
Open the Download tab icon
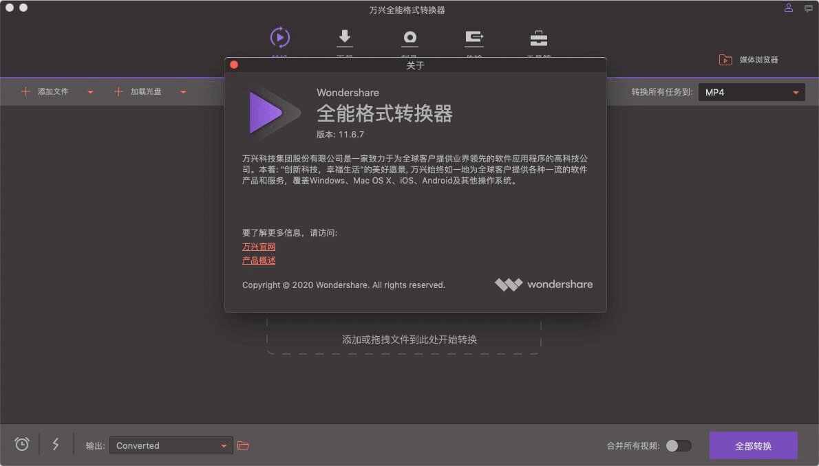344,38
